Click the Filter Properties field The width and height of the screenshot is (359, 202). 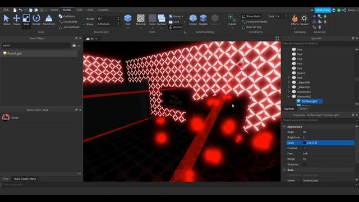(319, 120)
